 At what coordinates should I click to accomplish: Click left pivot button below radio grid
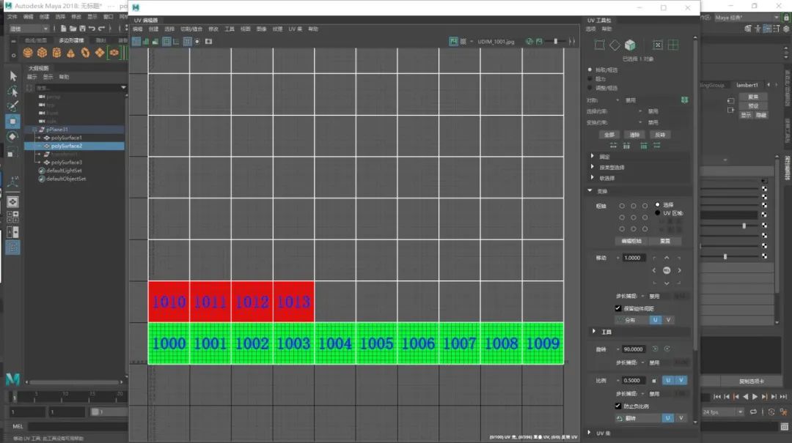[631, 241]
